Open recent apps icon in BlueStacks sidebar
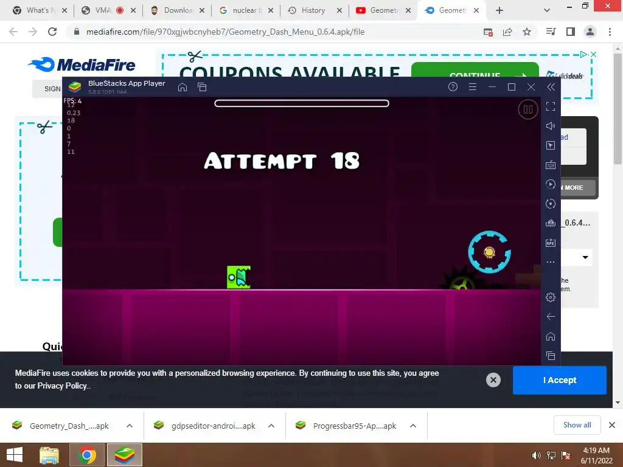This screenshot has width=623, height=467. point(550,356)
